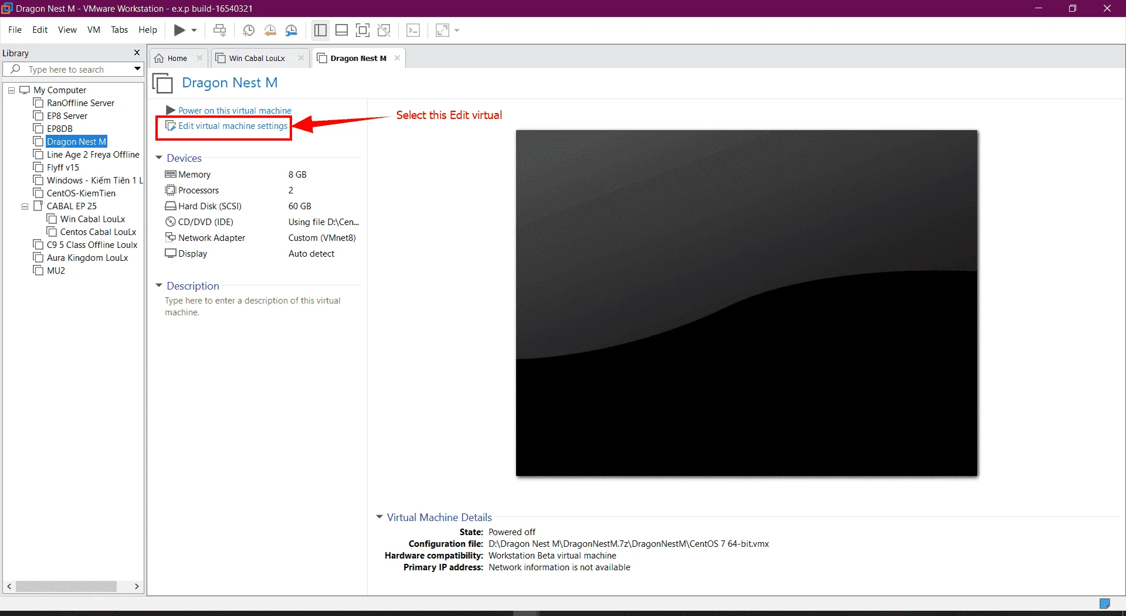Click the stretch guest display icon
Screen dimensions: 1126x616
pos(443,30)
